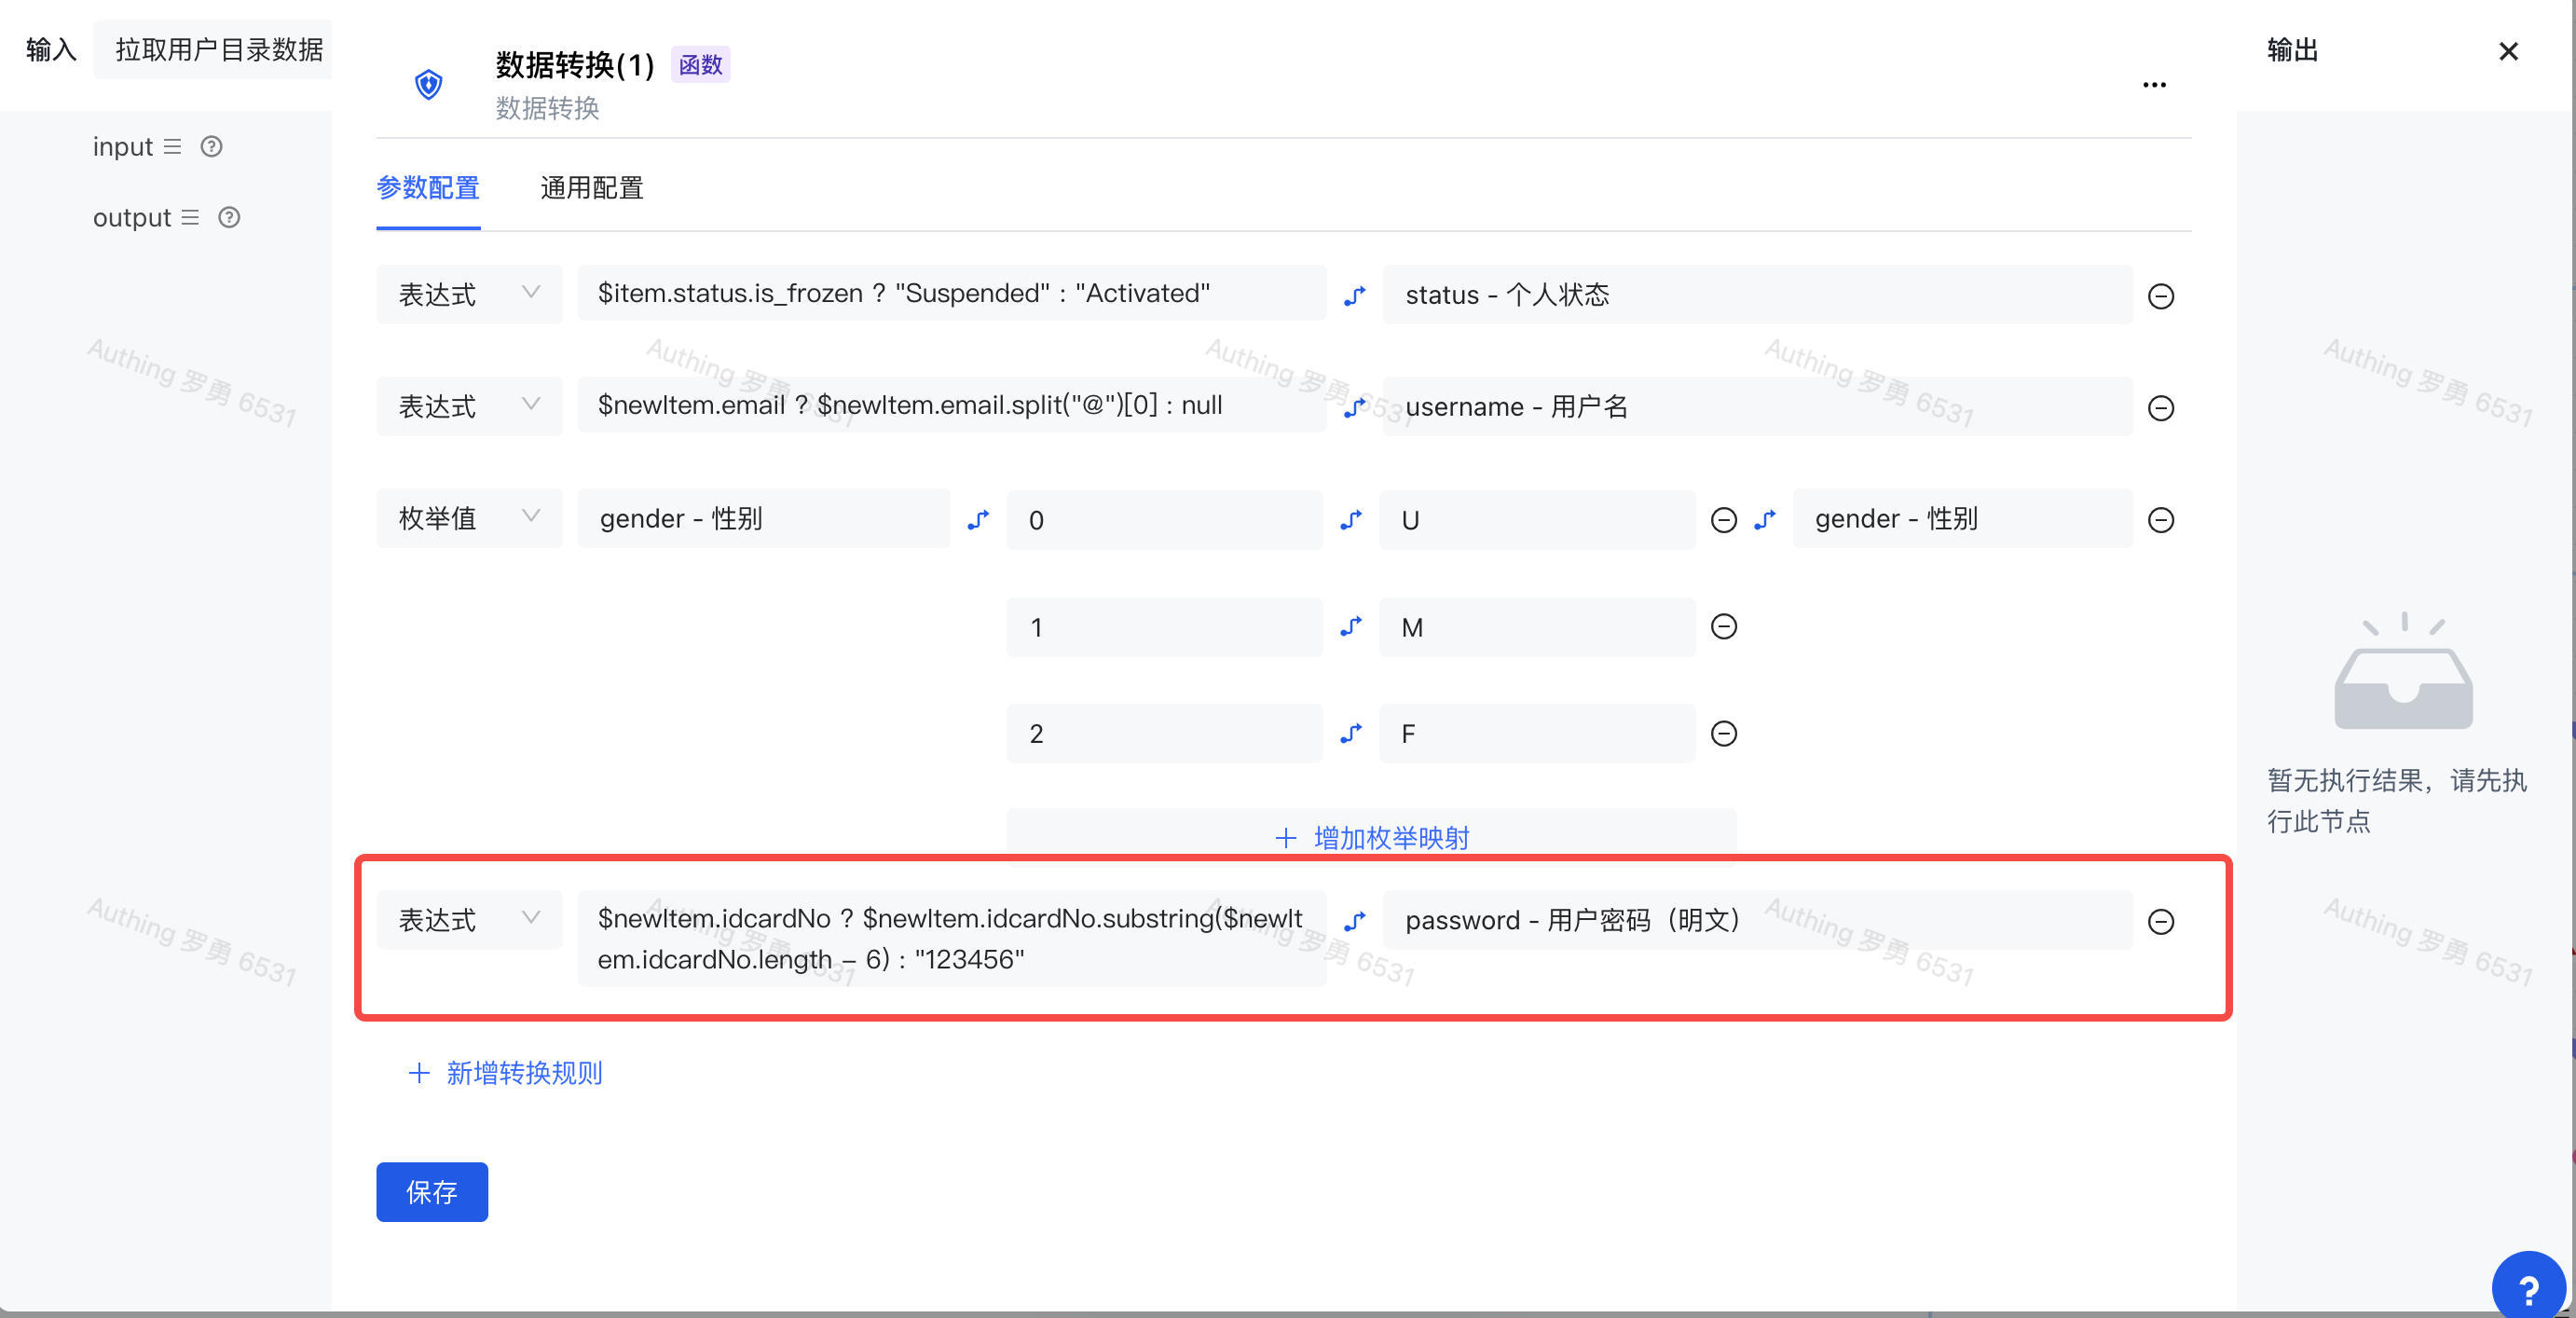Open type dropdown for password rule

pyautogui.click(x=468, y=919)
